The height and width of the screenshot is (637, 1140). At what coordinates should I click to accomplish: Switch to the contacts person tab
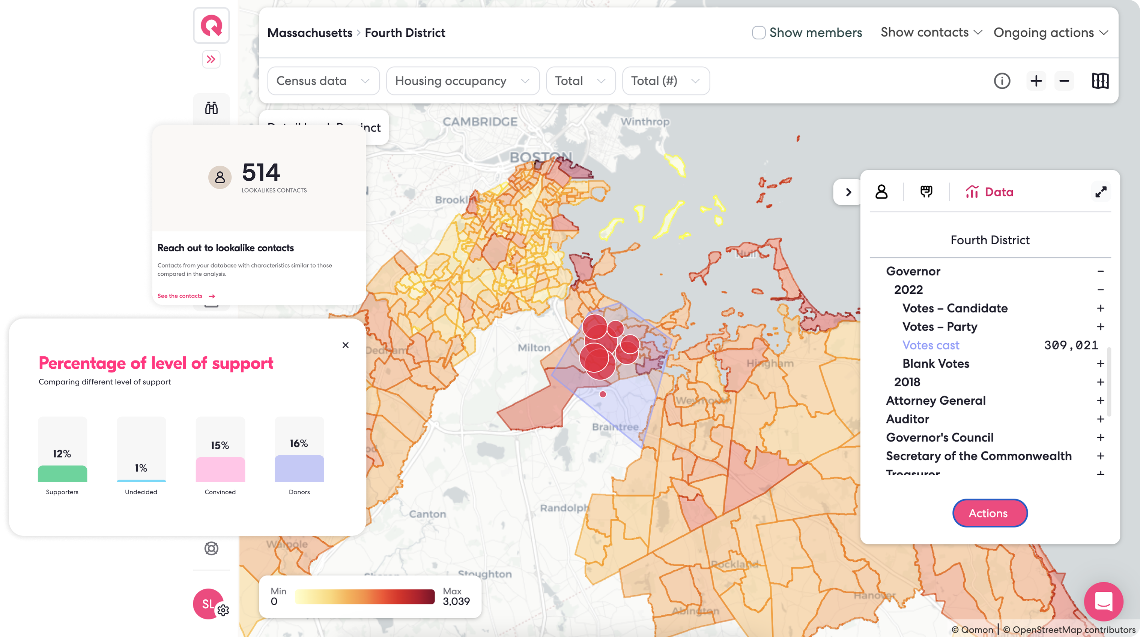(881, 192)
